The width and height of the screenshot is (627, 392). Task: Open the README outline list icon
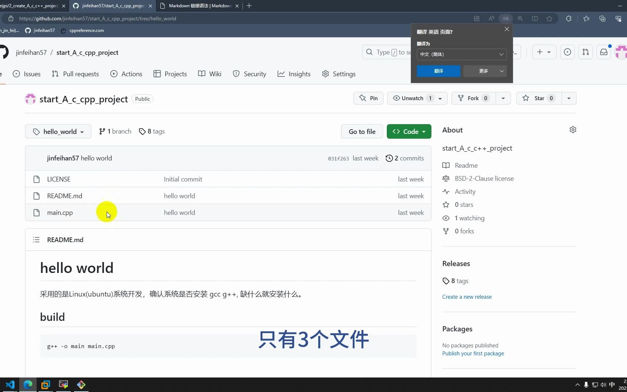click(36, 240)
